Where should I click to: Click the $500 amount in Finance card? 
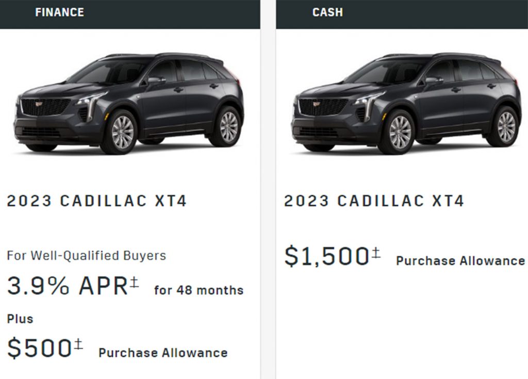click(39, 348)
